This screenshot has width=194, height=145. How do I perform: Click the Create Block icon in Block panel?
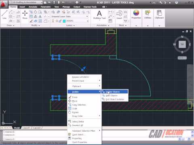coord(125,12)
